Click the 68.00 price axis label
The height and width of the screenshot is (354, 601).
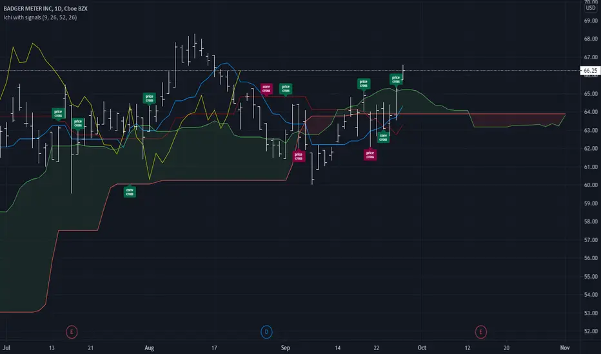[x=591, y=39]
